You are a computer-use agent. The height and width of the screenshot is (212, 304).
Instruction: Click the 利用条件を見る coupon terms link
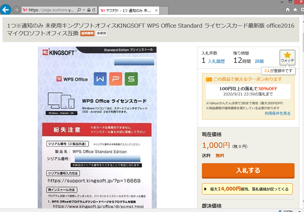tap(277, 114)
